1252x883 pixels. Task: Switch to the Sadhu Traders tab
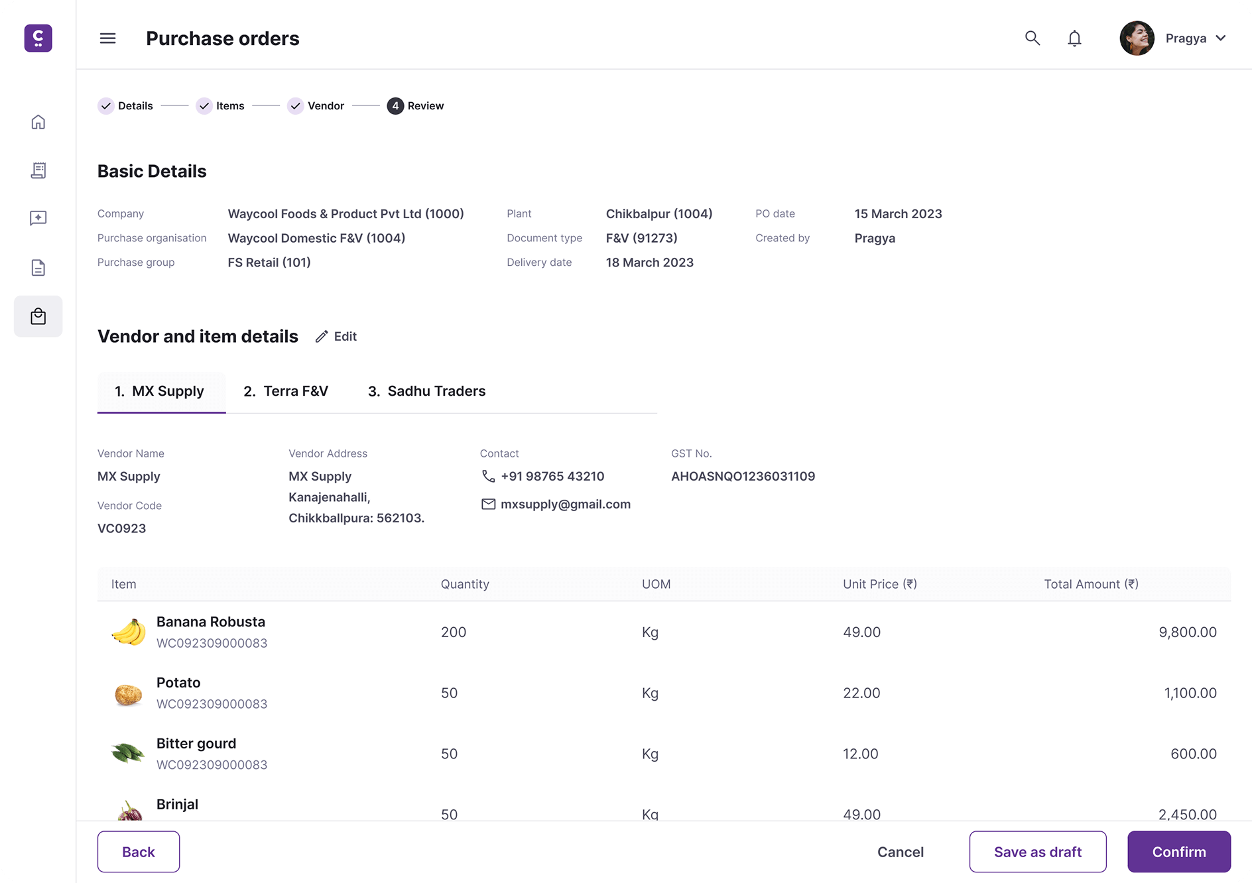426,391
